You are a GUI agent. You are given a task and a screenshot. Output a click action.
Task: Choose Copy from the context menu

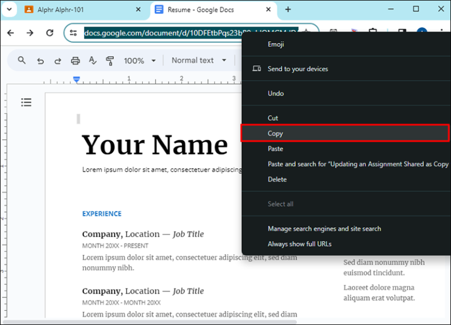pos(275,133)
